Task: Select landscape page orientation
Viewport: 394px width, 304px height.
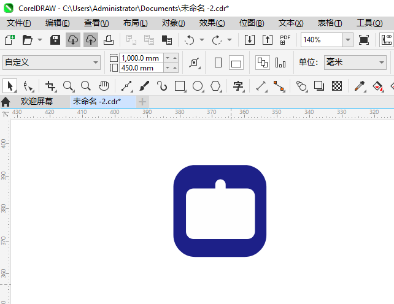Action: tap(236, 63)
